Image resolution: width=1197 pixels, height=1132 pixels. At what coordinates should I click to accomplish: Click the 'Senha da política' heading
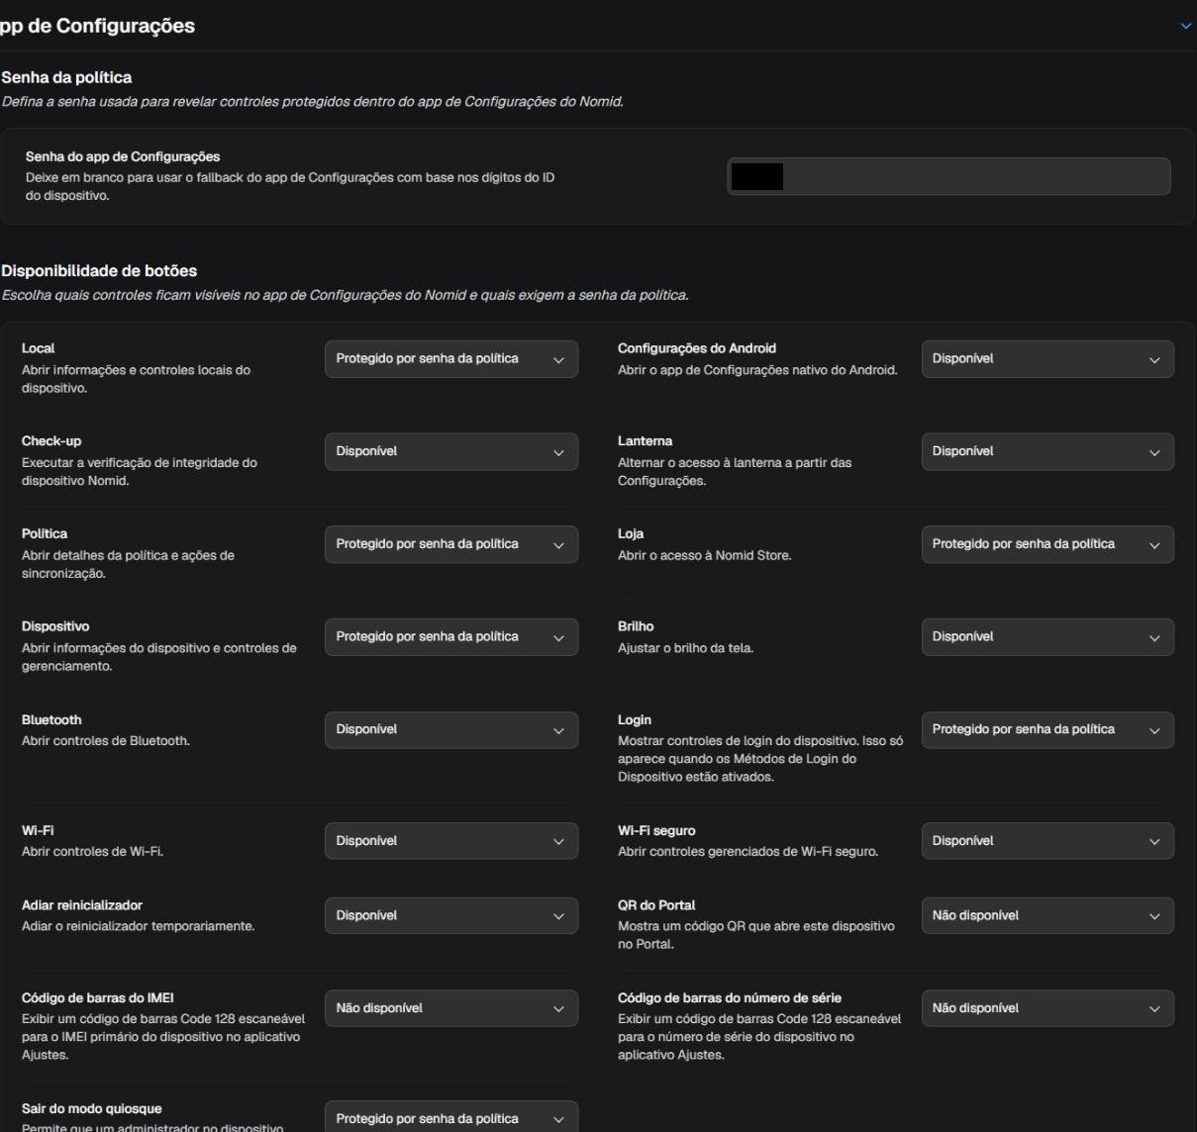pyautogui.click(x=66, y=77)
